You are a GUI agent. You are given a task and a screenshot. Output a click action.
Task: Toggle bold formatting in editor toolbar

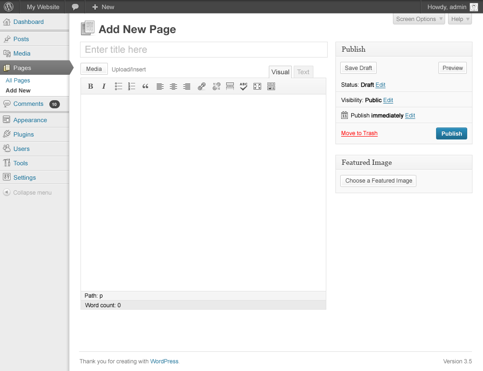click(x=90, y=86)
